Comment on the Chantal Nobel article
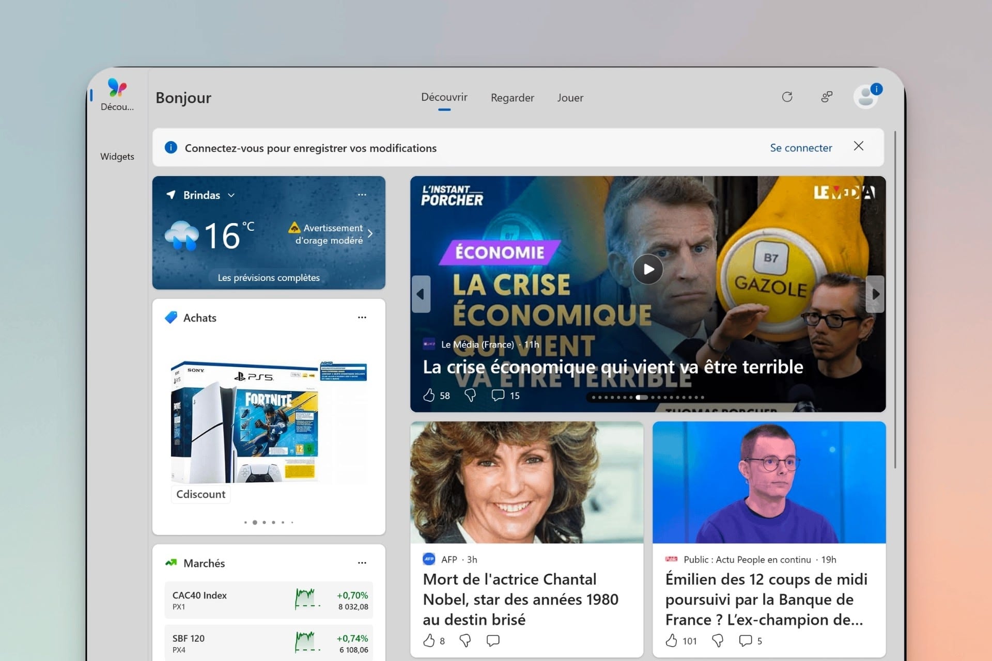The height and width of the screenshot is (661, 992). pyautogui.click(x=493, y=640)
